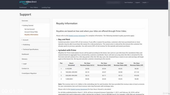Click the page's vertical scrollbar thumb

click(x=169, y=19)
